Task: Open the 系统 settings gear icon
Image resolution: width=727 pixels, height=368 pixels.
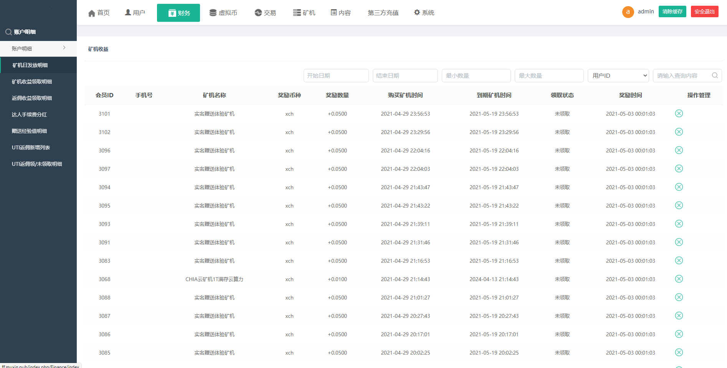Action: 417,12
